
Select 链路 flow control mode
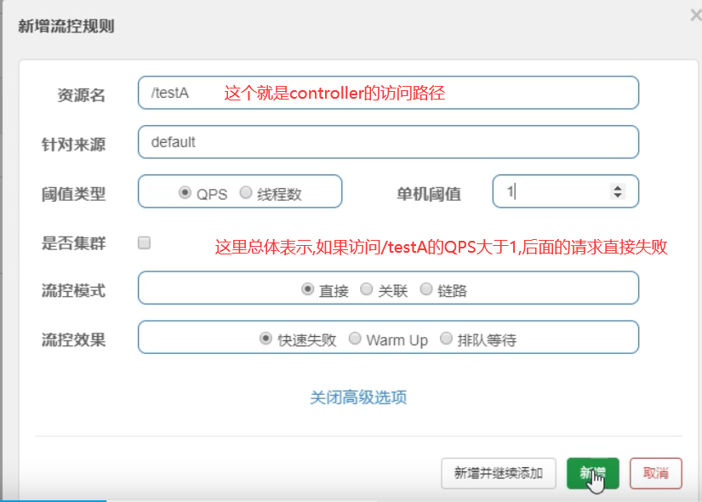tap(425, 289)
